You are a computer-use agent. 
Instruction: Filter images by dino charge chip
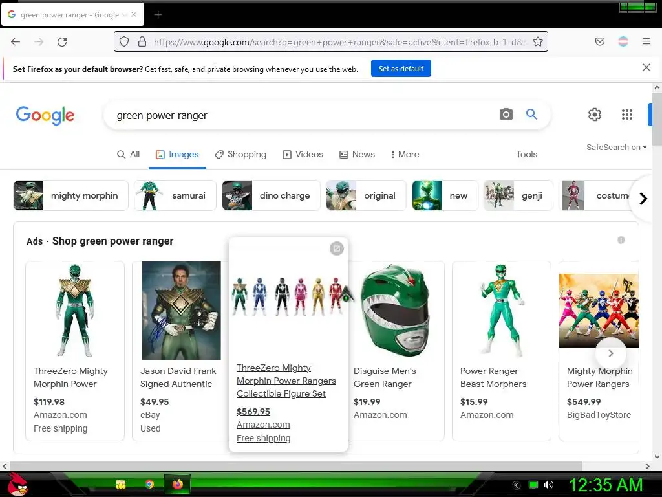(271, 195)
